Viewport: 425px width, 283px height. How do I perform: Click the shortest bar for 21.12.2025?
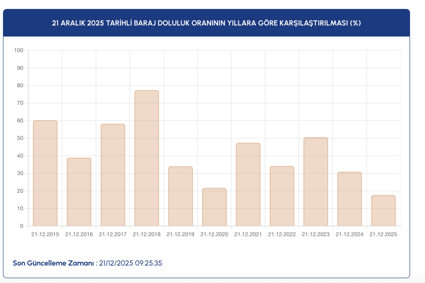[x=383, y=210]
